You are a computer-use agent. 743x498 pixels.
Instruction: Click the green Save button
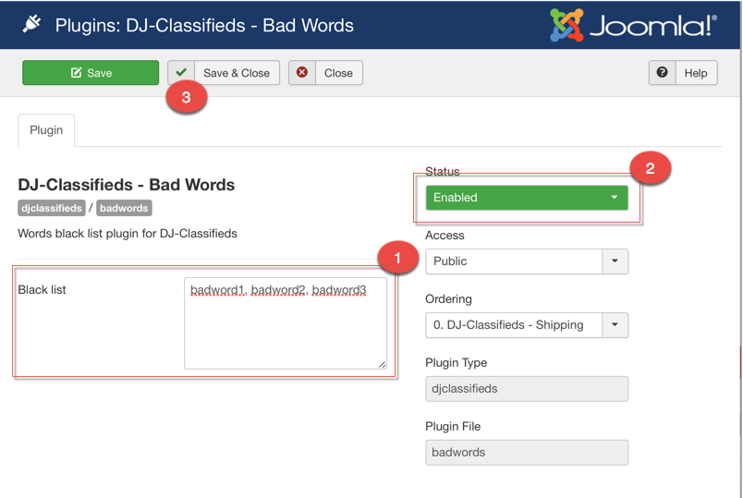91,72
